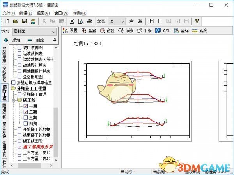This screenshot has width=234, height=175.
Task: Click 全显 zoom-all tool
Action: pos(89,30)
